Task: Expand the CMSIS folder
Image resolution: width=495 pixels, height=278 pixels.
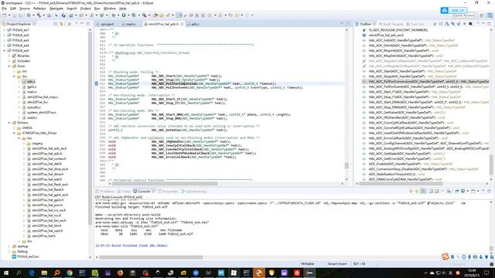Action: (x=14, y=128)
